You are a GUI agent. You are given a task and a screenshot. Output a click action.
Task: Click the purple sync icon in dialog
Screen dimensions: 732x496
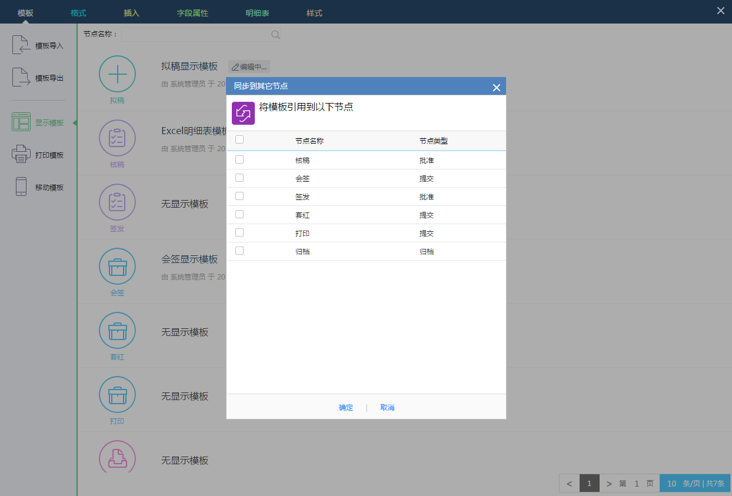pos(243,113)
